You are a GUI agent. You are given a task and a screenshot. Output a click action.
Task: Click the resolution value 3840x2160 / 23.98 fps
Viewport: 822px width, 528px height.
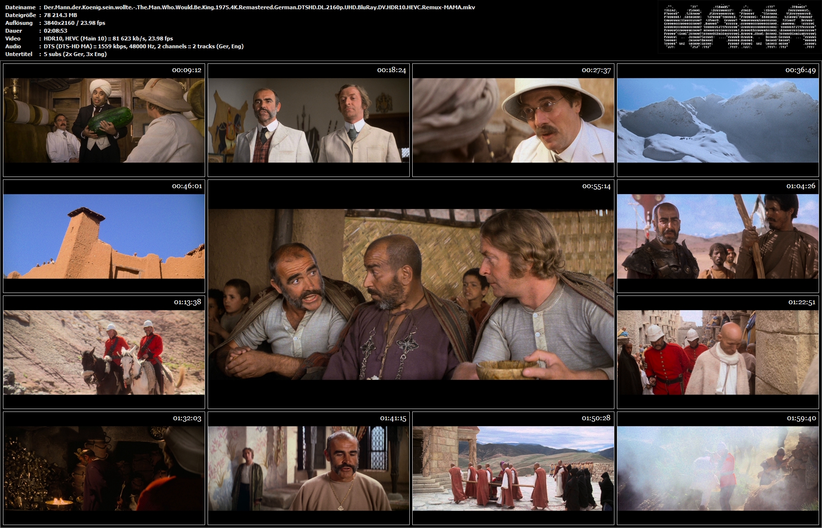point(75,23)
